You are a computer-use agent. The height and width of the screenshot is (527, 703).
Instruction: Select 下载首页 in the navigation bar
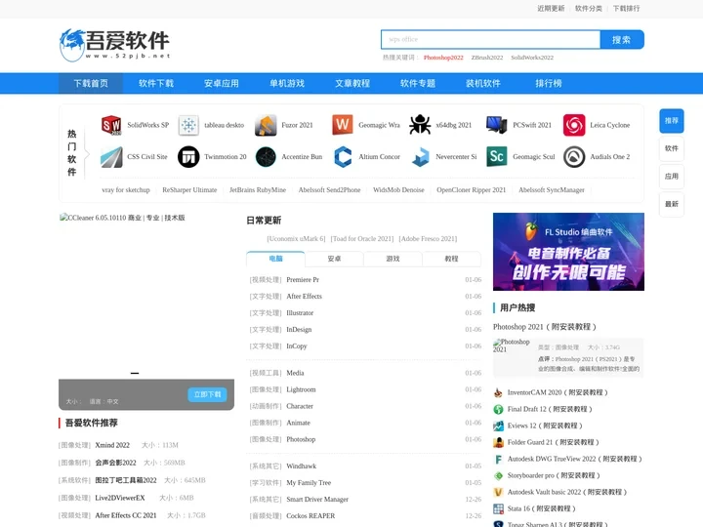[91, 83]
